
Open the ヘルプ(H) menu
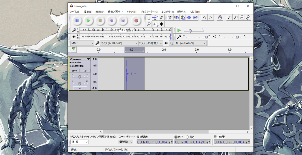click(x=195, y=12)
